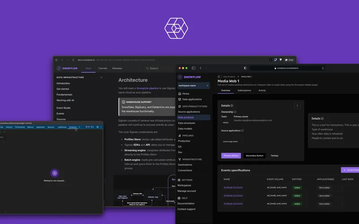
Task: Open Get started in the docs sidebar
Action: (x=63, y=89)
